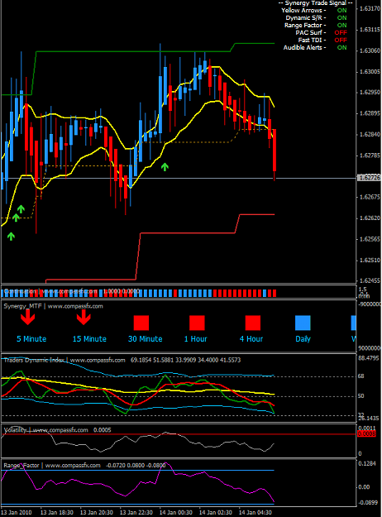This screenshot has width=382, height=517.
Task: Click the 'Daily' timeframe label
Action: point(303,339)
